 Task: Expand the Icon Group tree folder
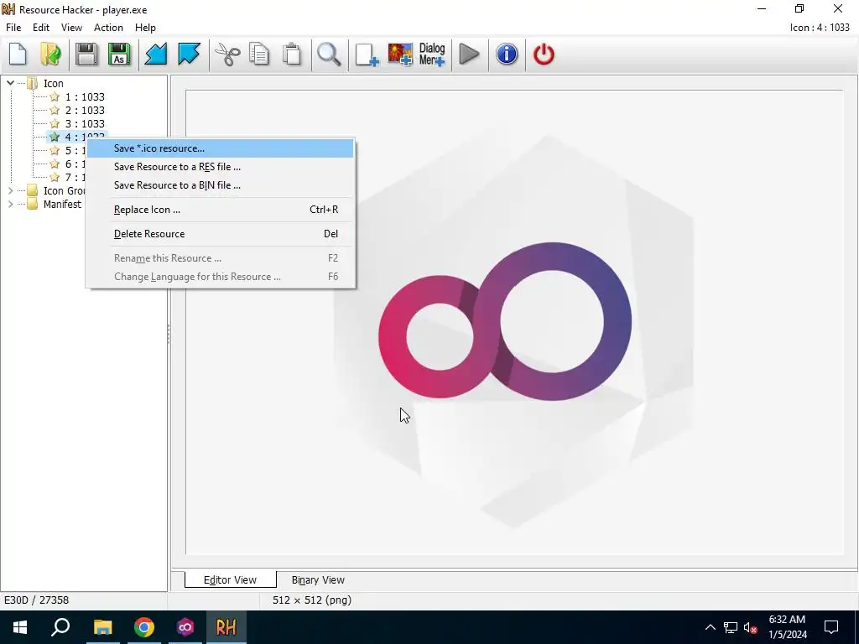10,190
